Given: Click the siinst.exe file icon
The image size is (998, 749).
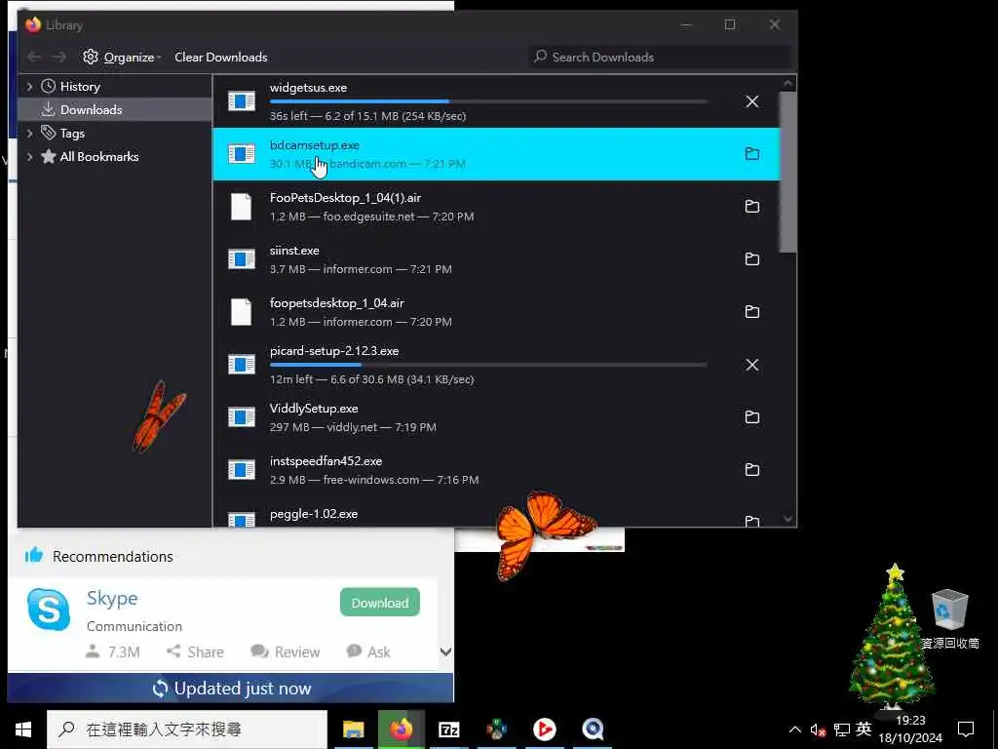Looking at the screenshot, I should point(242,259).
